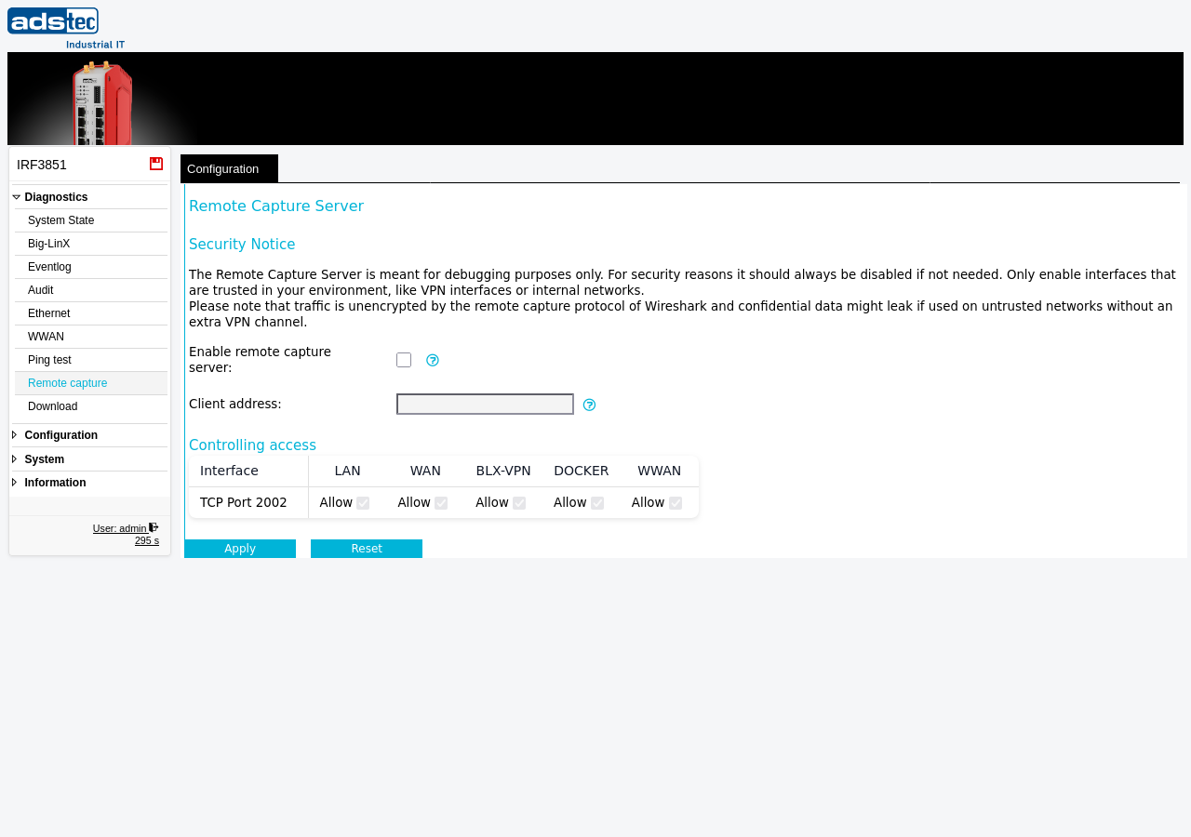Click the Controlling access heading
1191x837 pixels.
pos(252,445)
